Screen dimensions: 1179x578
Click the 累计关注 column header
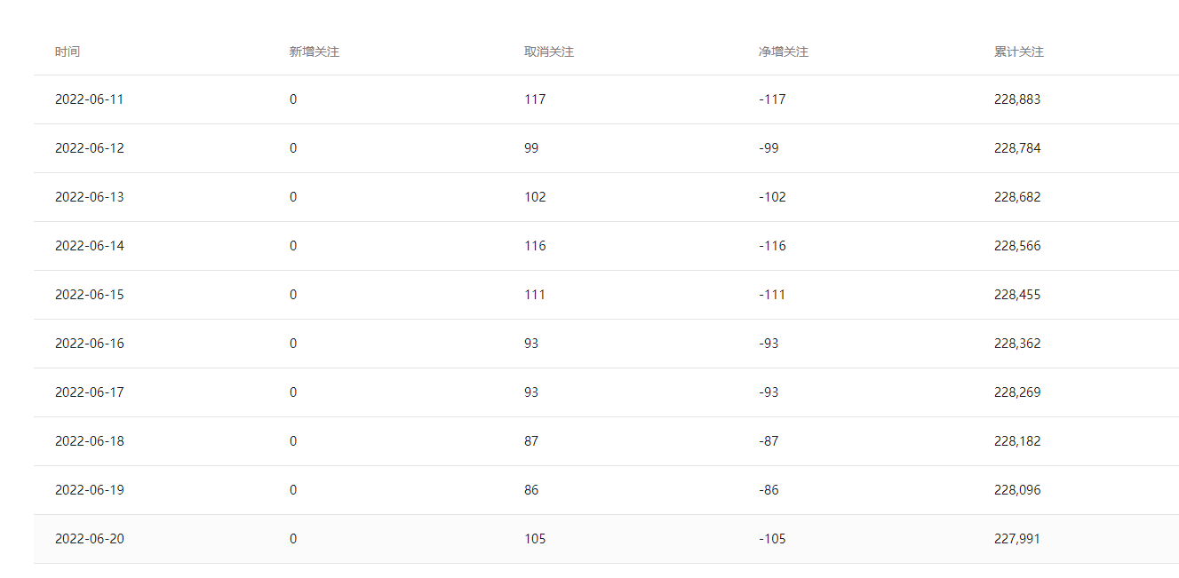tap(1019, 52)
